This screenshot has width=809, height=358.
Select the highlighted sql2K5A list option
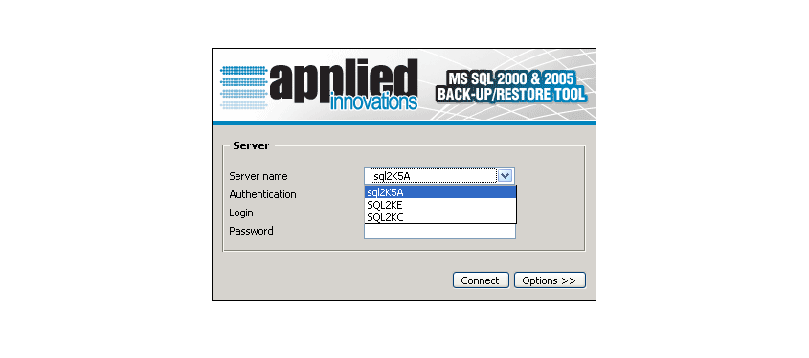coord(440,192)
